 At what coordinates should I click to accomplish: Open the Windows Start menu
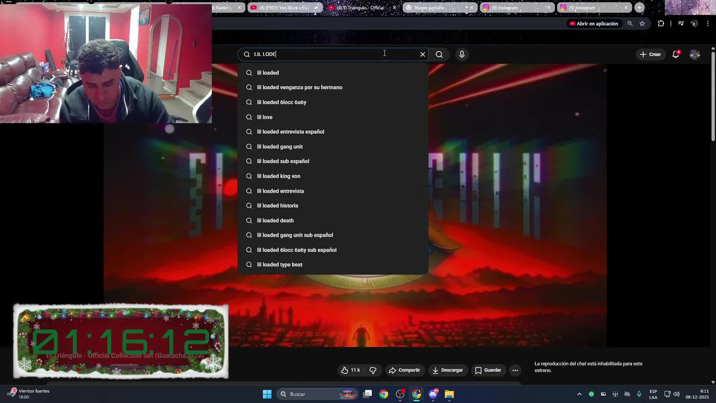[x=267, y=394]
